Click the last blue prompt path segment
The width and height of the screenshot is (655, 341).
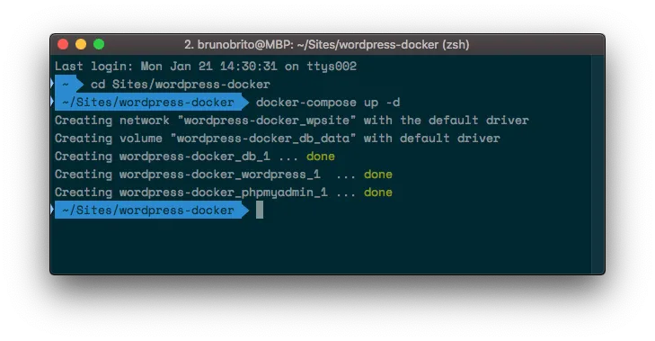coord(151,210)
